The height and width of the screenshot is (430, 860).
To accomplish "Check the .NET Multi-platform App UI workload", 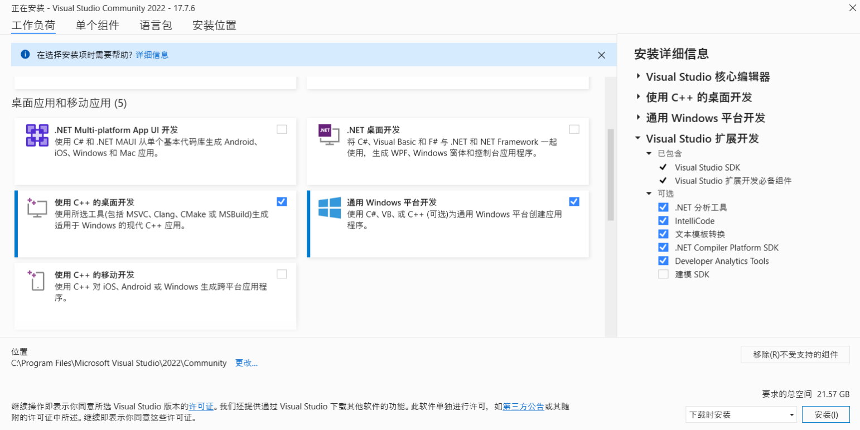I will click(x=282, y=129).
